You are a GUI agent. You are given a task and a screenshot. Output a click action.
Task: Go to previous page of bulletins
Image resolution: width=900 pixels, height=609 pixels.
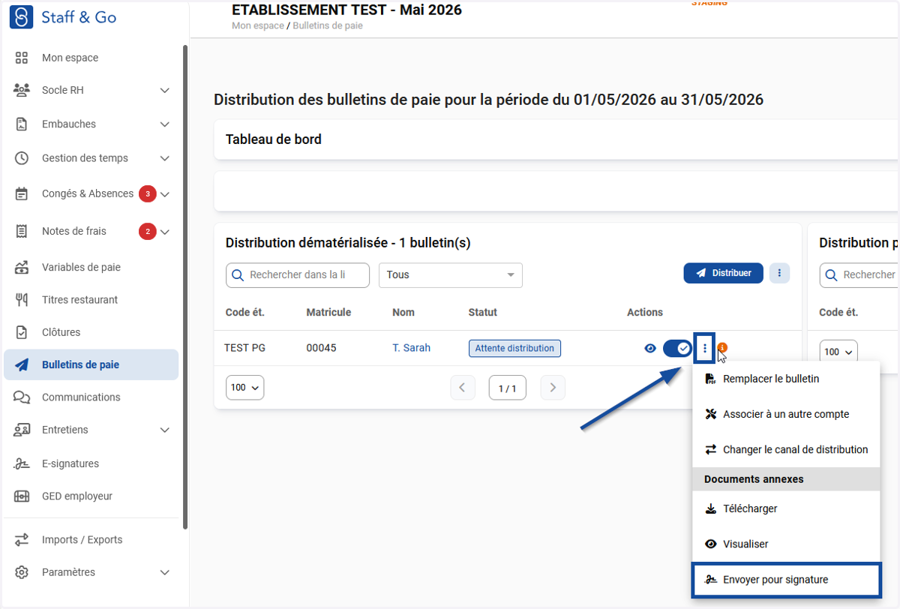[463, 388]
